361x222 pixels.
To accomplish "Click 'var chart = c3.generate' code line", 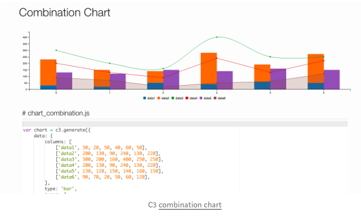I will coord(60,130).
